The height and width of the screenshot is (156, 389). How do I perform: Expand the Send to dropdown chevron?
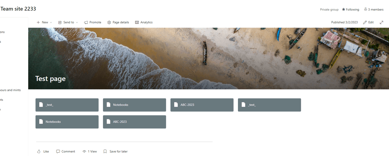point(77,22)
